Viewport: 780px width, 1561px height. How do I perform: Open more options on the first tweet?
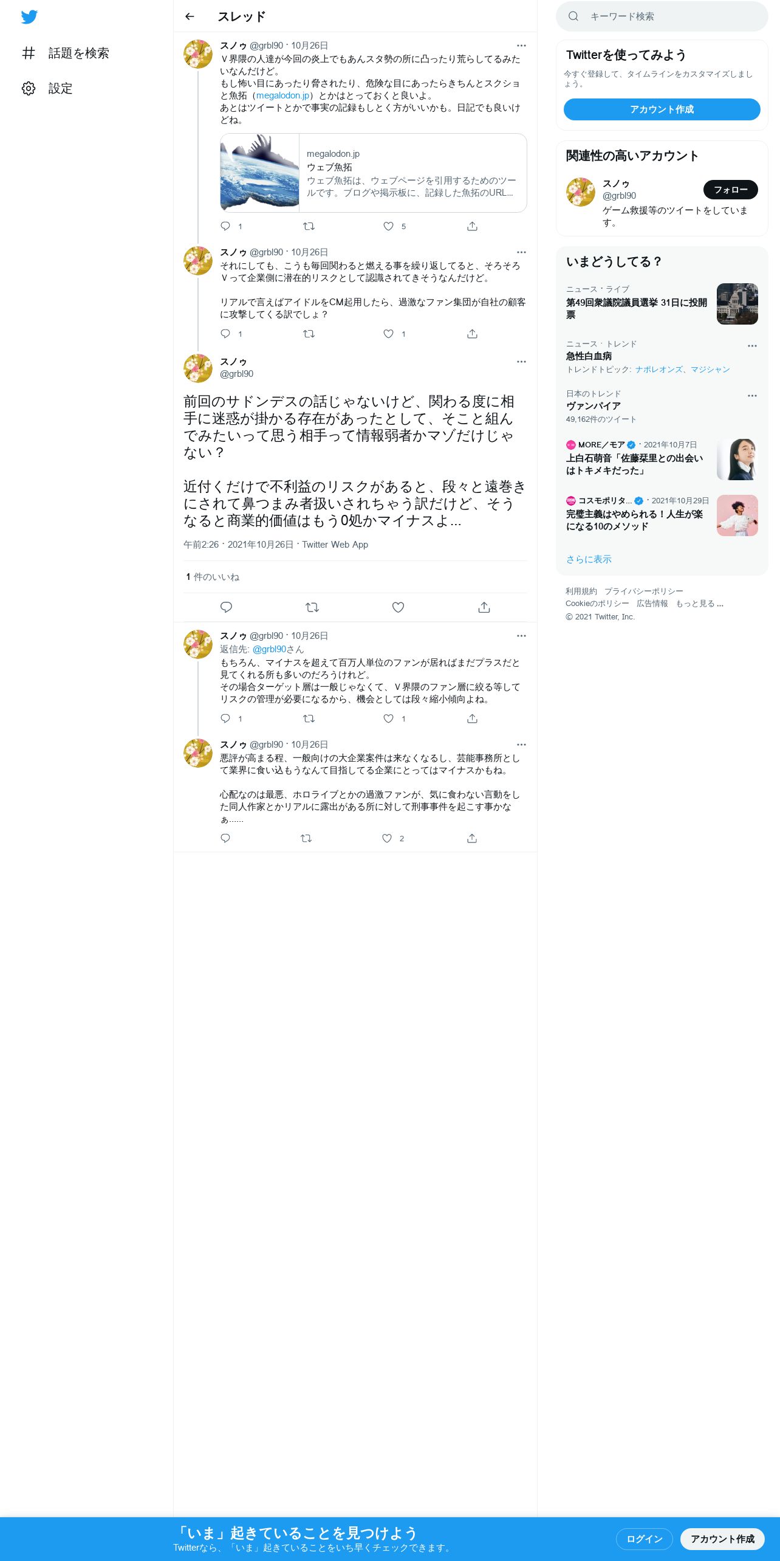(x=521, y=46)
